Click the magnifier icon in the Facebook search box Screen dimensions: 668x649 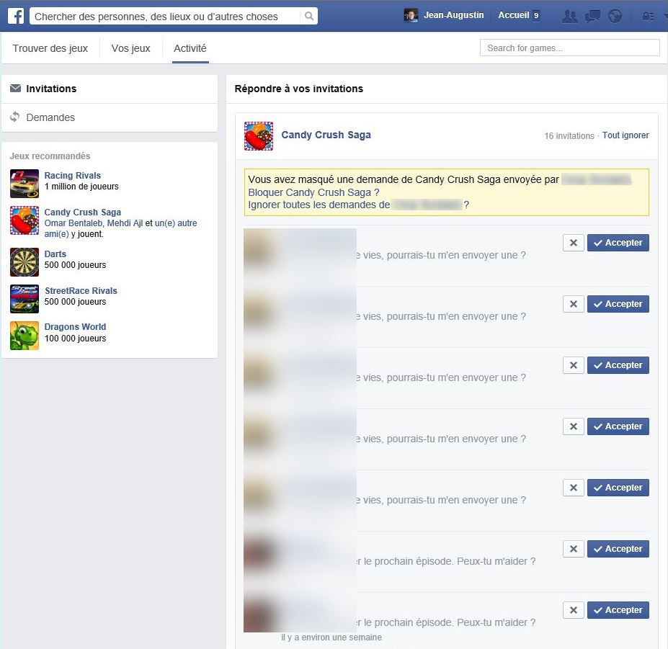point(309,16)
